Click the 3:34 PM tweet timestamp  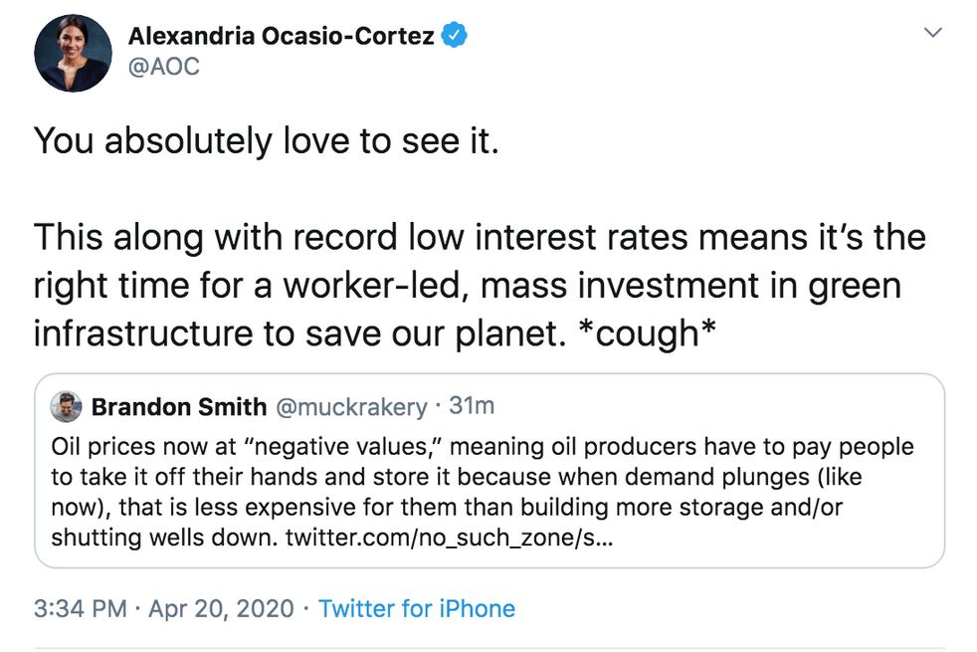81,608
